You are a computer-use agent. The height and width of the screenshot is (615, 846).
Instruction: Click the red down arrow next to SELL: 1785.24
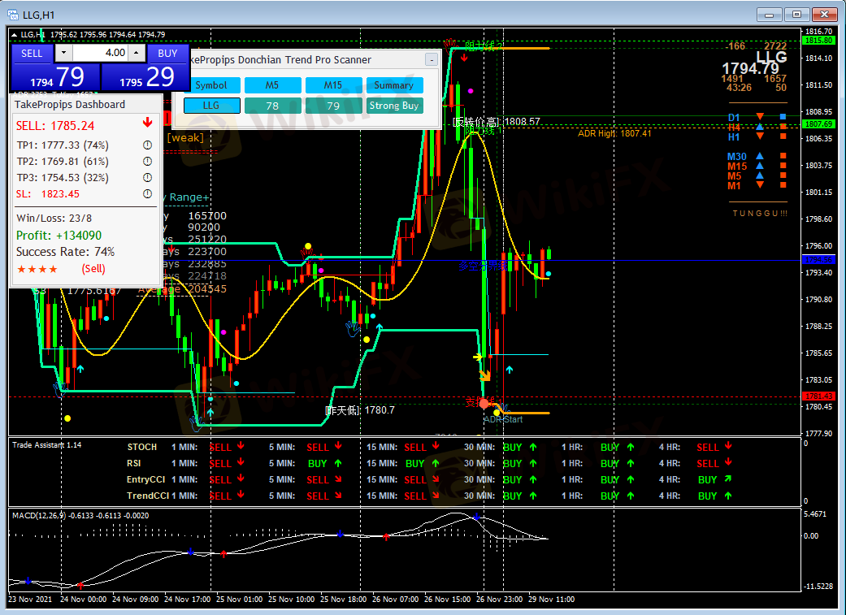click(x=147, y=124)
